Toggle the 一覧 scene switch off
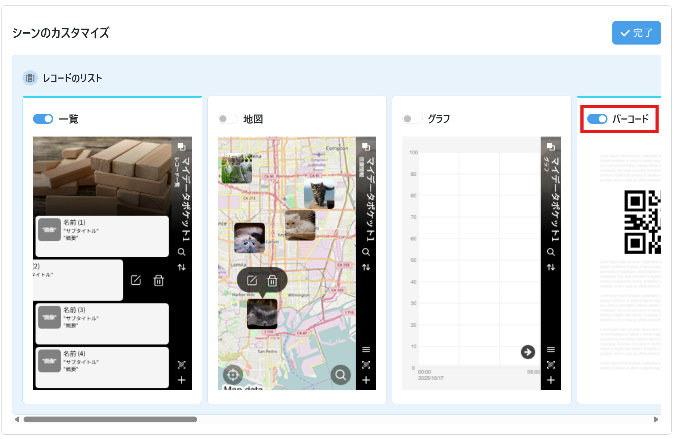Screen dimensions: 676x439 [43, 119]
